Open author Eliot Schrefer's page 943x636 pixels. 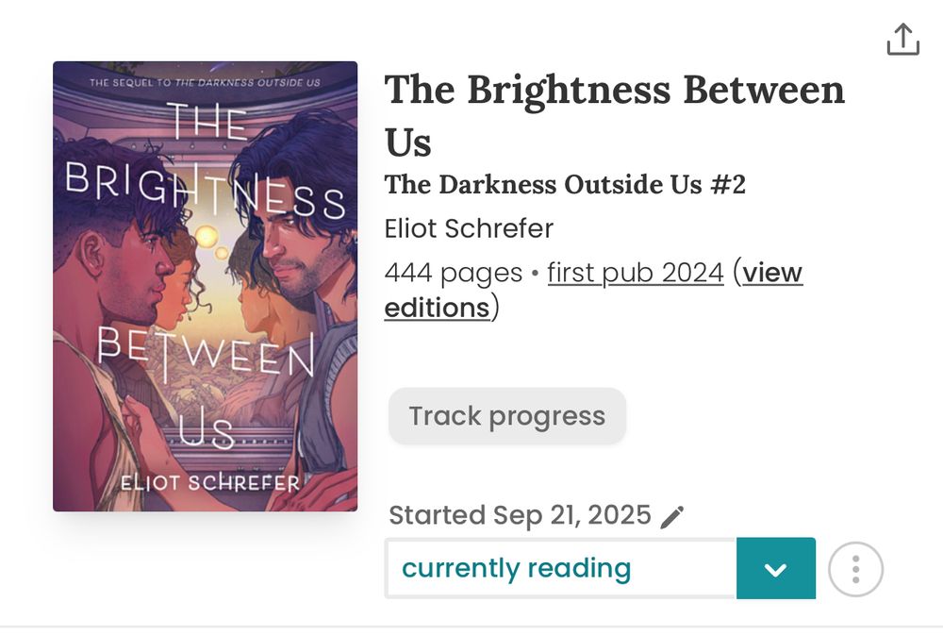coord(469,228)
